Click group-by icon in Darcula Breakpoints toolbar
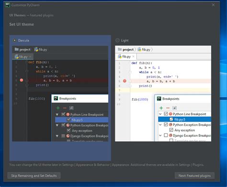The height and width of the screenshot is (187, 227). coord(71,108)
